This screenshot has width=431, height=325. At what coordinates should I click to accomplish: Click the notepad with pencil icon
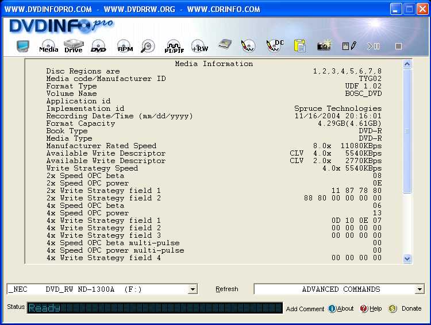(349, 46)
